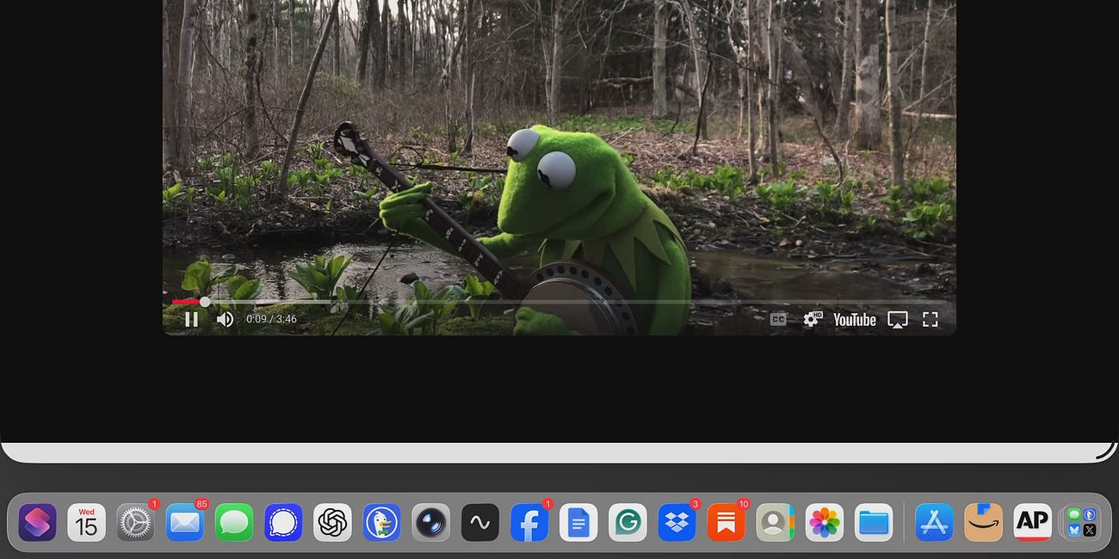Open Settings from the dock
Viewport: 1119px width, 559px height.
[x=135, y=522]
